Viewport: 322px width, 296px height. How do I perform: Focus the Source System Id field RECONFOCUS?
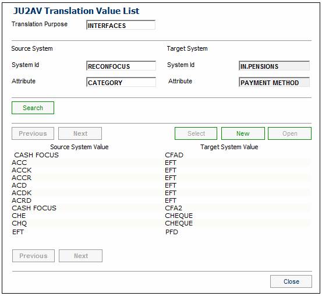point(121,66)
